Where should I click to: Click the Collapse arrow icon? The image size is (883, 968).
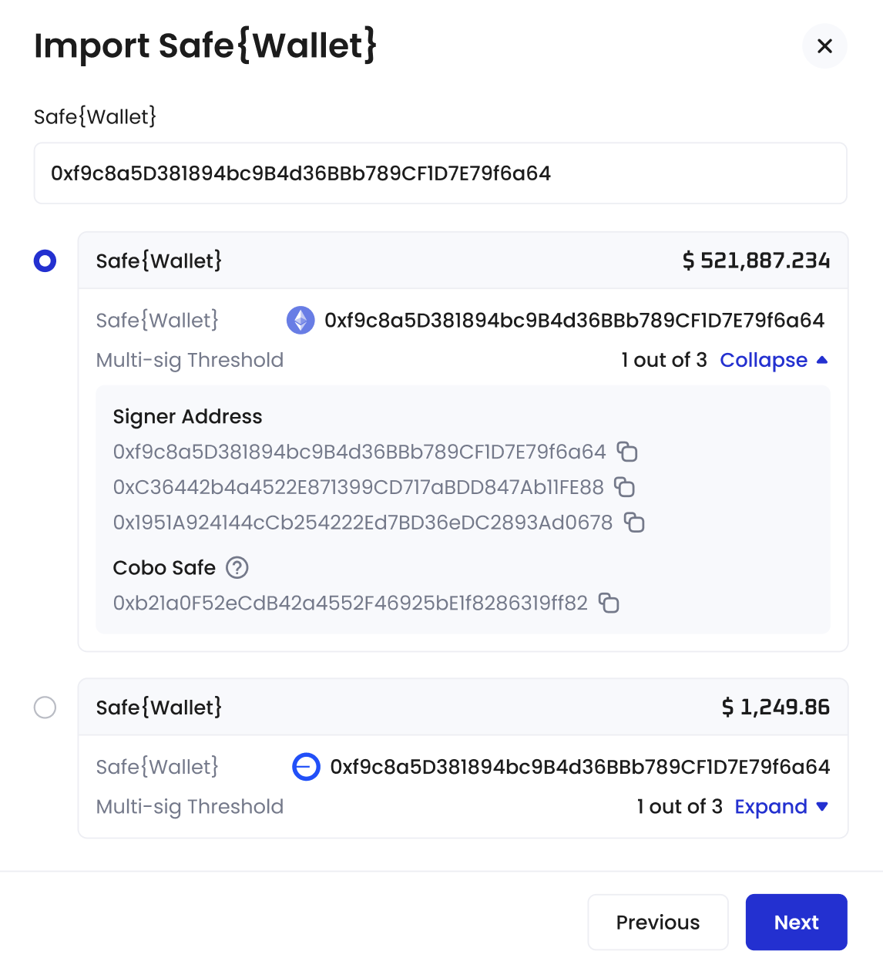[822, 360]
